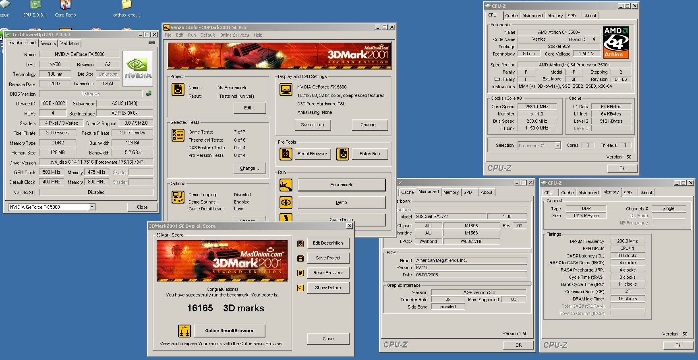698x360 pixels.
Task: Click the ResultBrowser button in Pro Tools
Action: [x=313, y=154]
